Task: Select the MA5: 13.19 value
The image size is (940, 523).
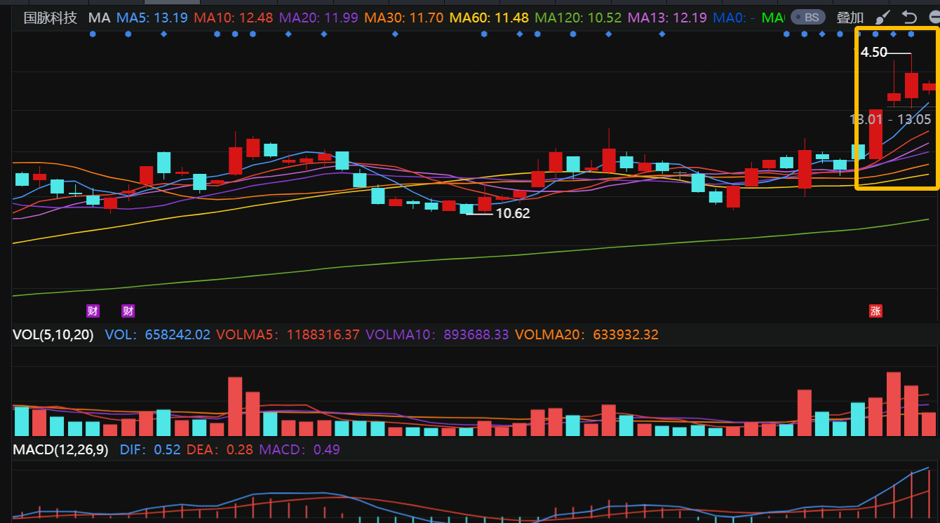Action: tap(152, 18)
